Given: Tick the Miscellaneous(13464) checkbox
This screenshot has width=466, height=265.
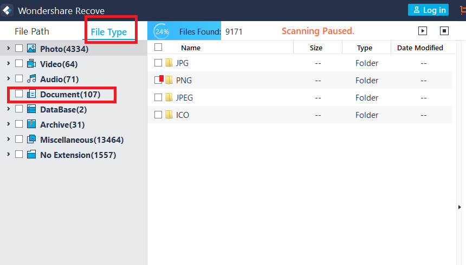Looking at the screenshot, I should click(x=19, y=139).
